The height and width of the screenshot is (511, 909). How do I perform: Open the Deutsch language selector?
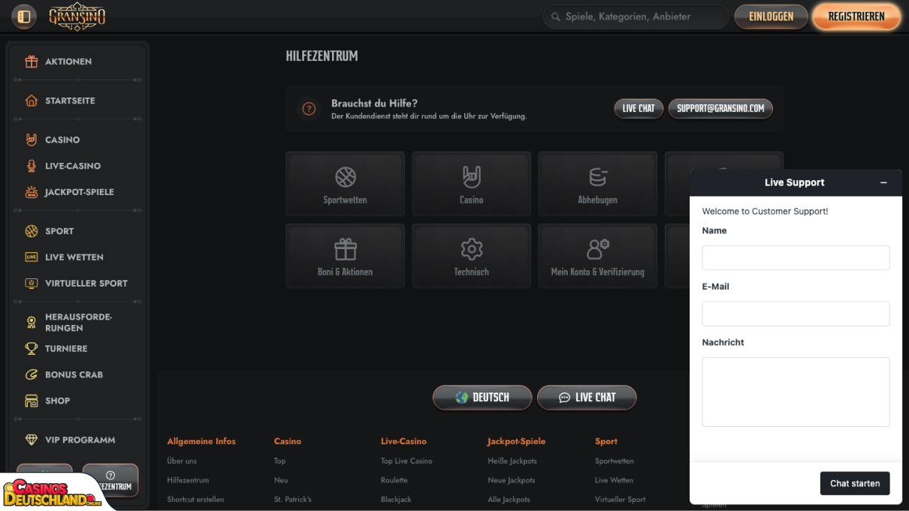[x=482, y=398]
